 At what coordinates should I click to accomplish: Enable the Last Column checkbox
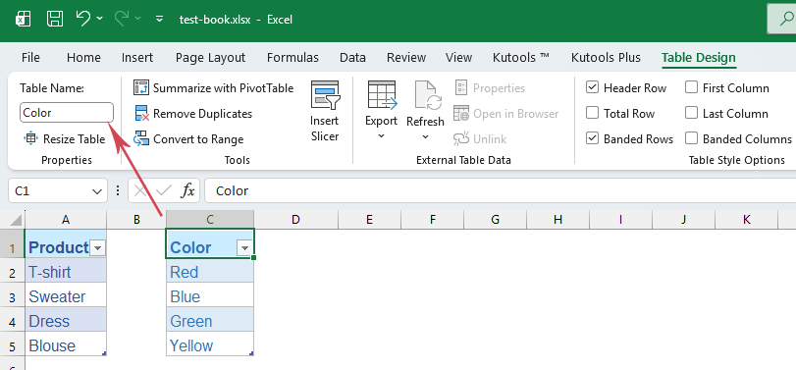(691, 113)
